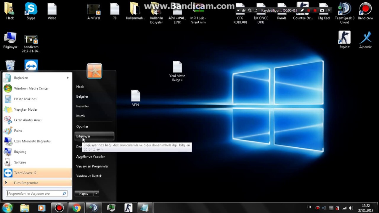This screenshot has height=213, width=379.
Task: Open the Exploit desktop icon
Action: click(344, 40)
